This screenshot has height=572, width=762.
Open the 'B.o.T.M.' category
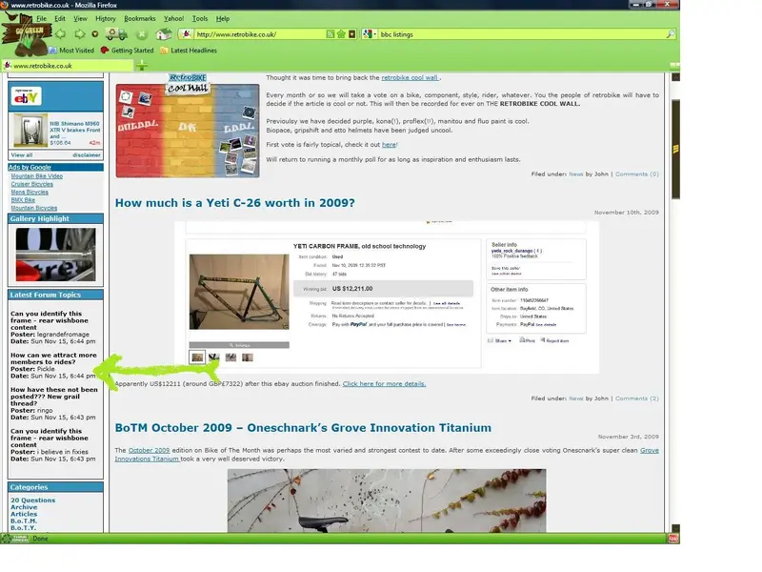[x=24, y=521]
